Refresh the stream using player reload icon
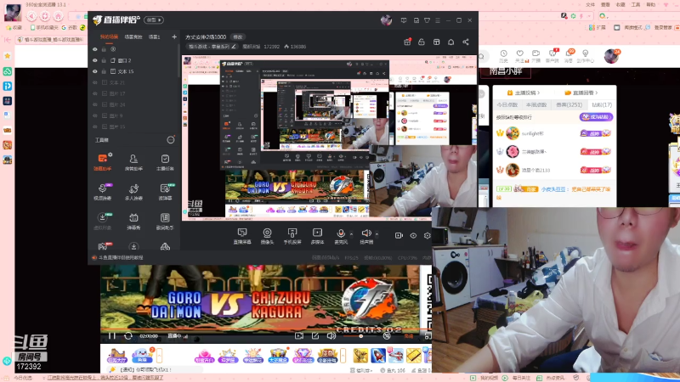The width and height of the screenshot is (680, 382). [x=128, y=335]
